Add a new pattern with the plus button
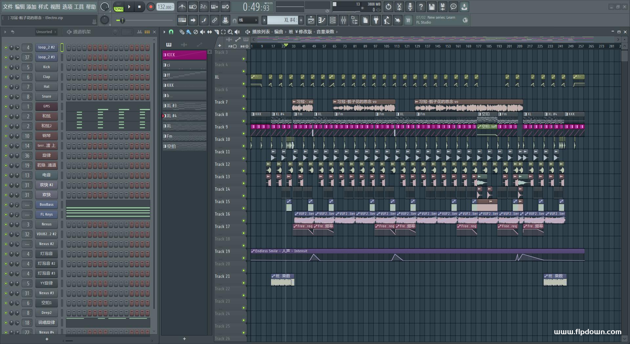This screenshot has width=630, height=344. click(x=301, y=20)
